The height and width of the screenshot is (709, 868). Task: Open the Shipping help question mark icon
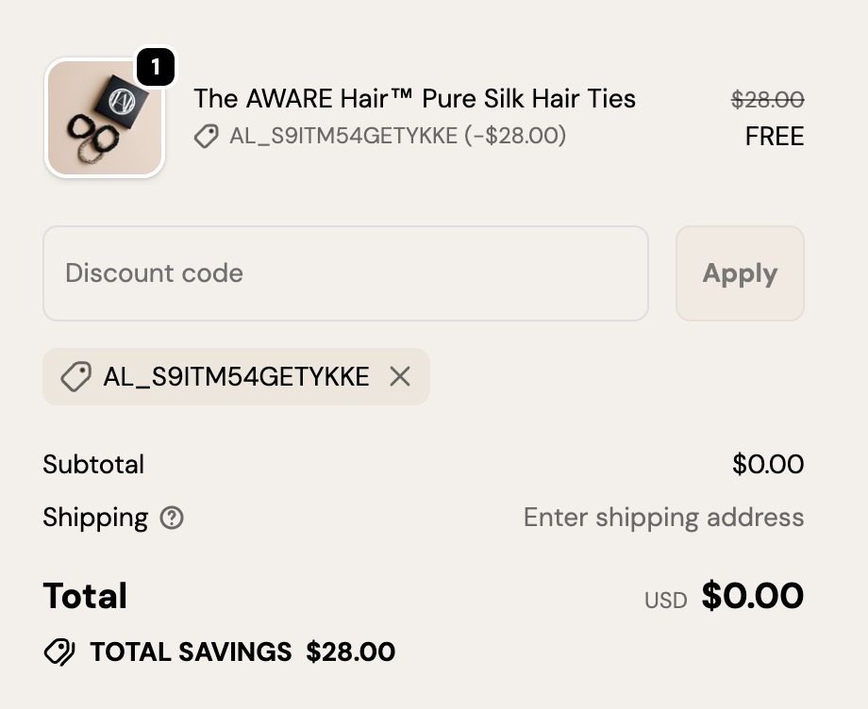click(x=173, y=518)
